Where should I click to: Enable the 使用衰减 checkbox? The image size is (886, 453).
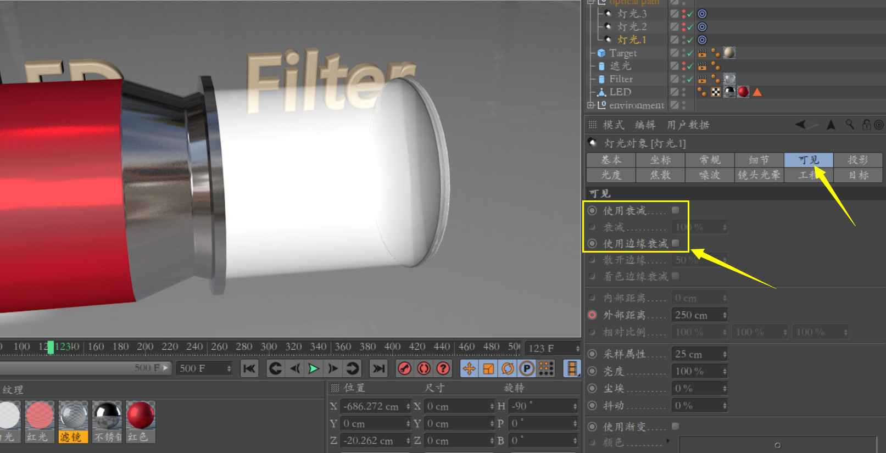coord(676,210)
